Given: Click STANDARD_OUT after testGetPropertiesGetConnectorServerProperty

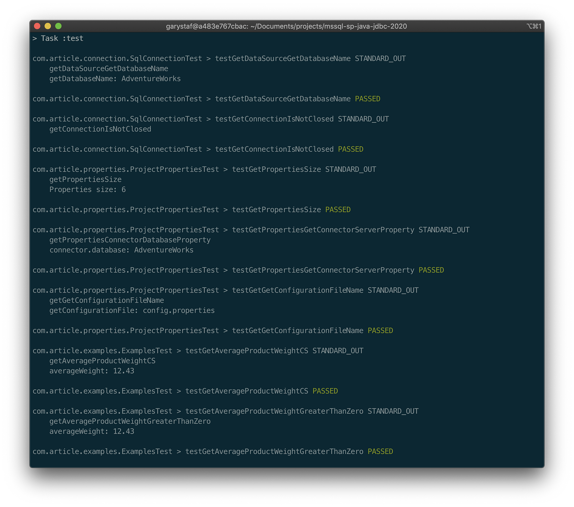Looking at the screenshot, I should (x=444, y=230).
